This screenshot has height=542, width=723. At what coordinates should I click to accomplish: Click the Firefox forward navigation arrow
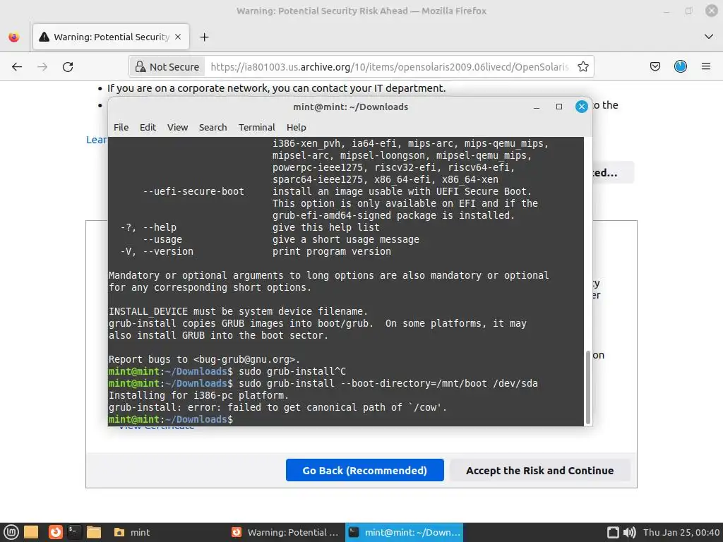pyautogui.click(x=42, y=67)
